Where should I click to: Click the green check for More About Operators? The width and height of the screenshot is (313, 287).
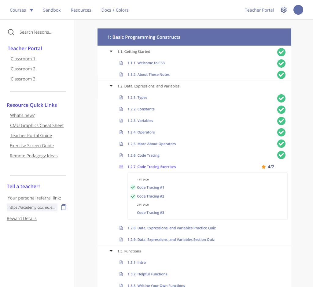(281, 144)
